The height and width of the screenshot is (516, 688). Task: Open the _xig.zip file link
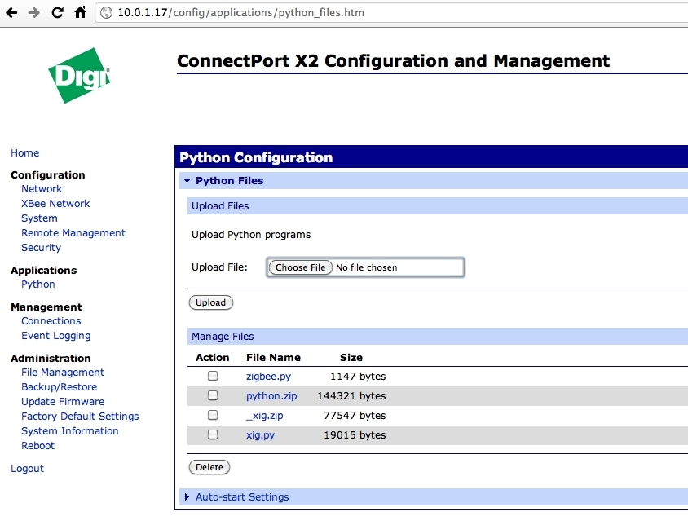coord(265,416)
